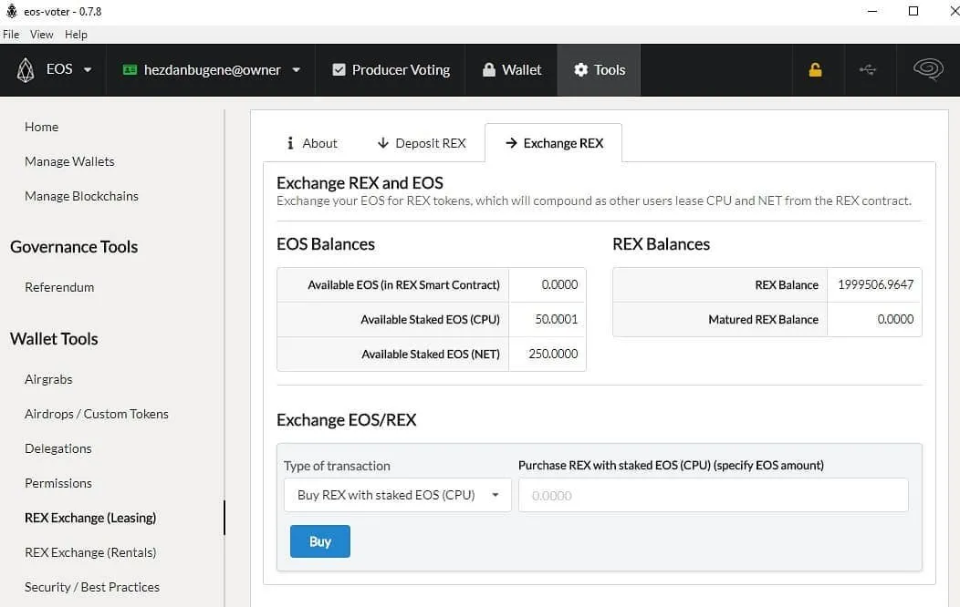The height and width of the screenshot is (607, 960).
Task: Open the Tools section
Action: (x=599, y=69)
